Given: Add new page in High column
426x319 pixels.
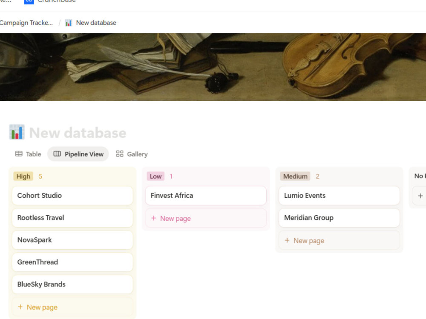Looking at the screenshot, I should (72, 307).
